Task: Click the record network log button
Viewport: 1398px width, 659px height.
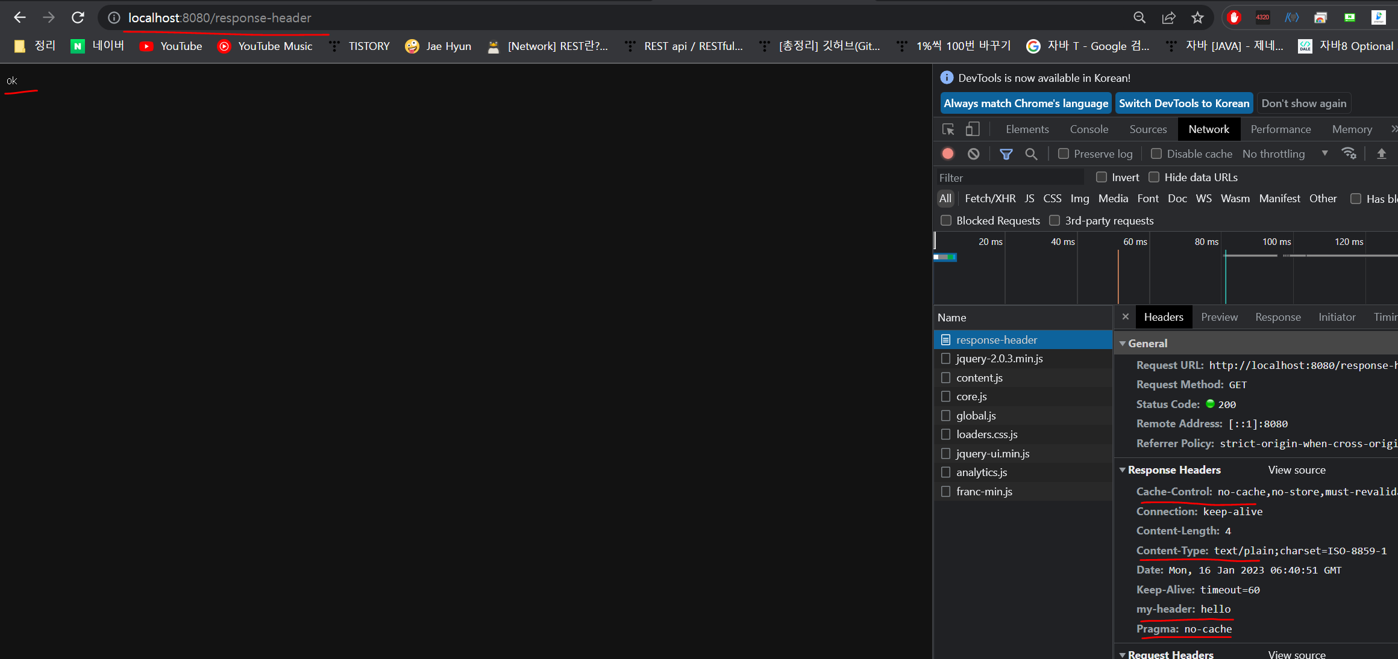Action: pyautogui.click(x=948, y=154)
